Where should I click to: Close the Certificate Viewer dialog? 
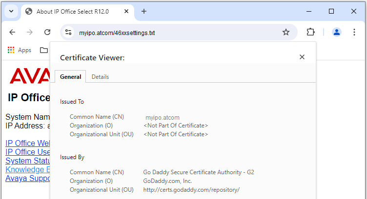pyautogui.click(x=302, y=57)
